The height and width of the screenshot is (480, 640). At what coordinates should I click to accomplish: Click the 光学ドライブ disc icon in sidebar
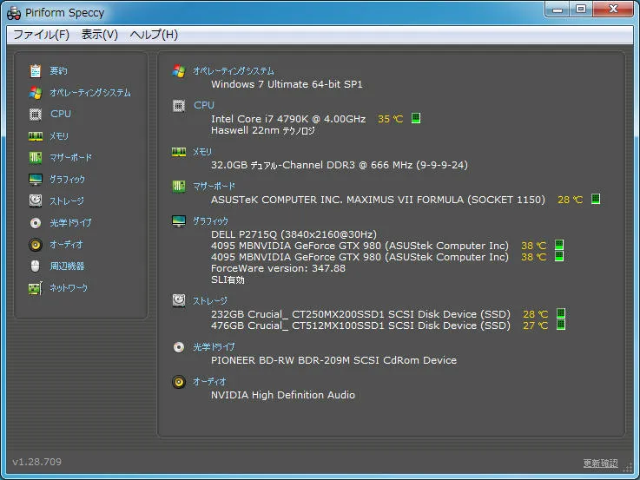[x=36, y=223]
